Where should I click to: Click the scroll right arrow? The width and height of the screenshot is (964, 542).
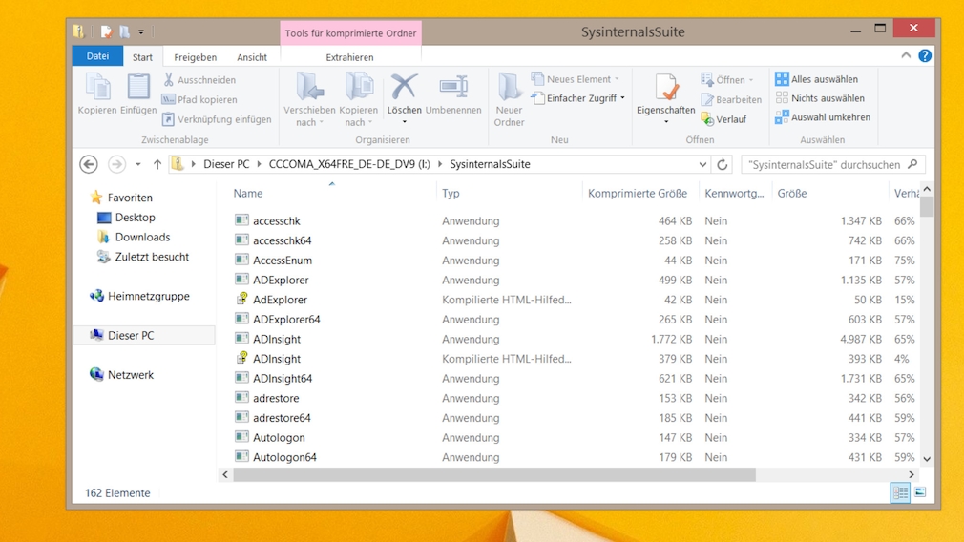[x=912, y=474]
